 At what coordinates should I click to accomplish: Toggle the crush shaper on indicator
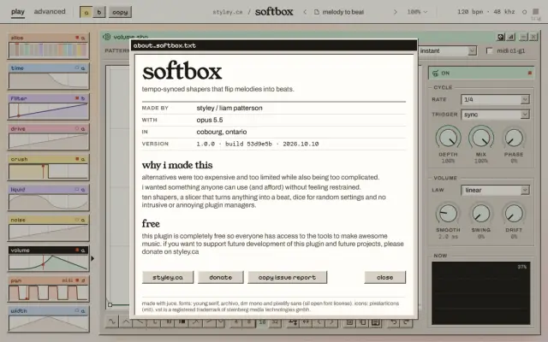[77, 159]
